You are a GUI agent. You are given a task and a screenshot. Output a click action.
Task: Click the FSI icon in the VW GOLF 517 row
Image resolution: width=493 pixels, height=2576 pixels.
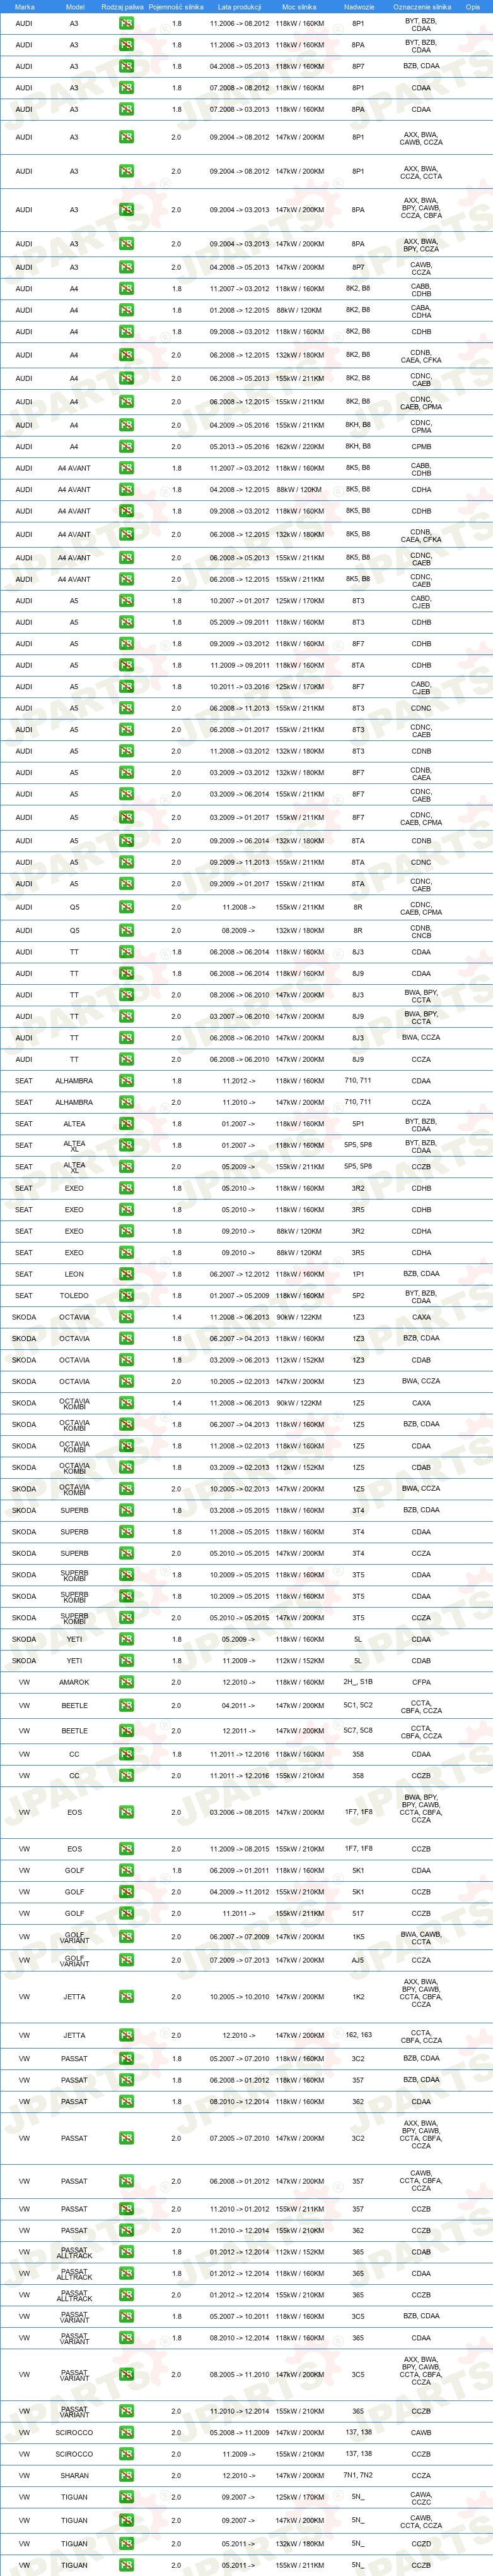click(x=125, y=1913)
